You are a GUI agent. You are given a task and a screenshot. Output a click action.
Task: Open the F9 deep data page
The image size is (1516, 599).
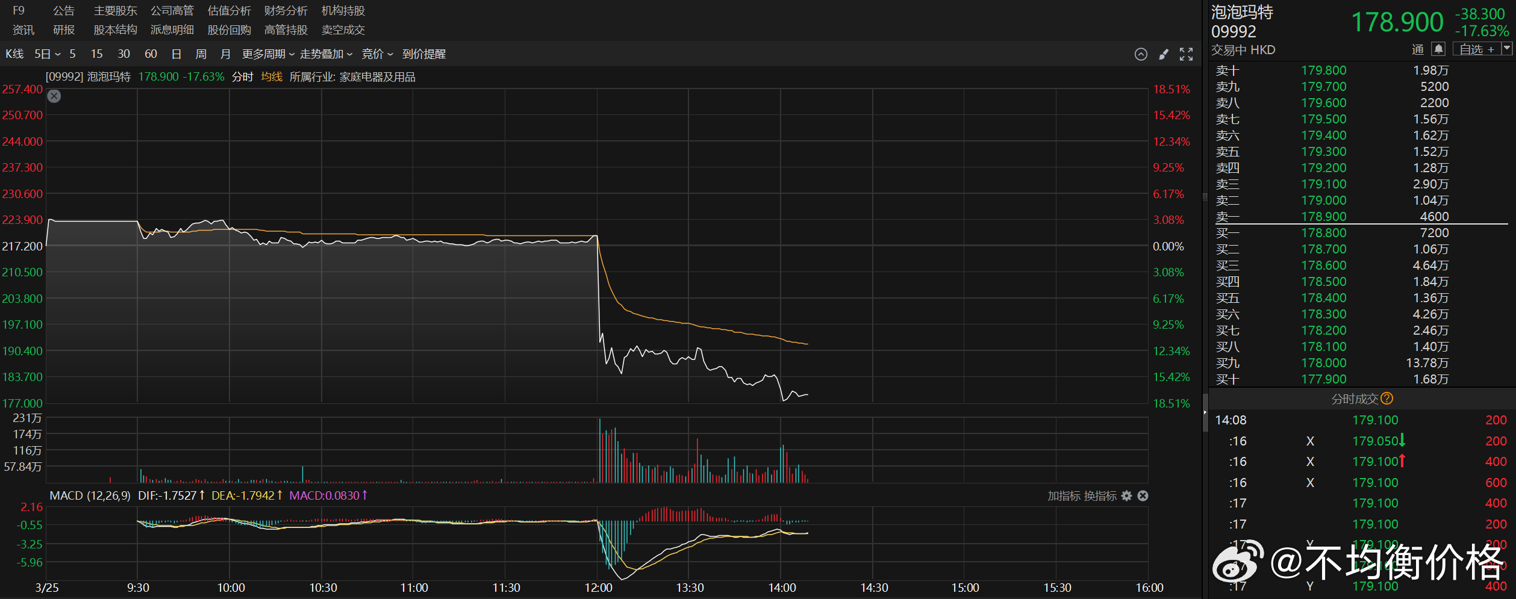19,11
